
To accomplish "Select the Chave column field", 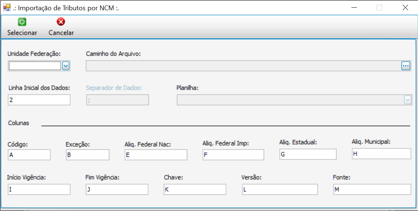I will pos(195,189).
